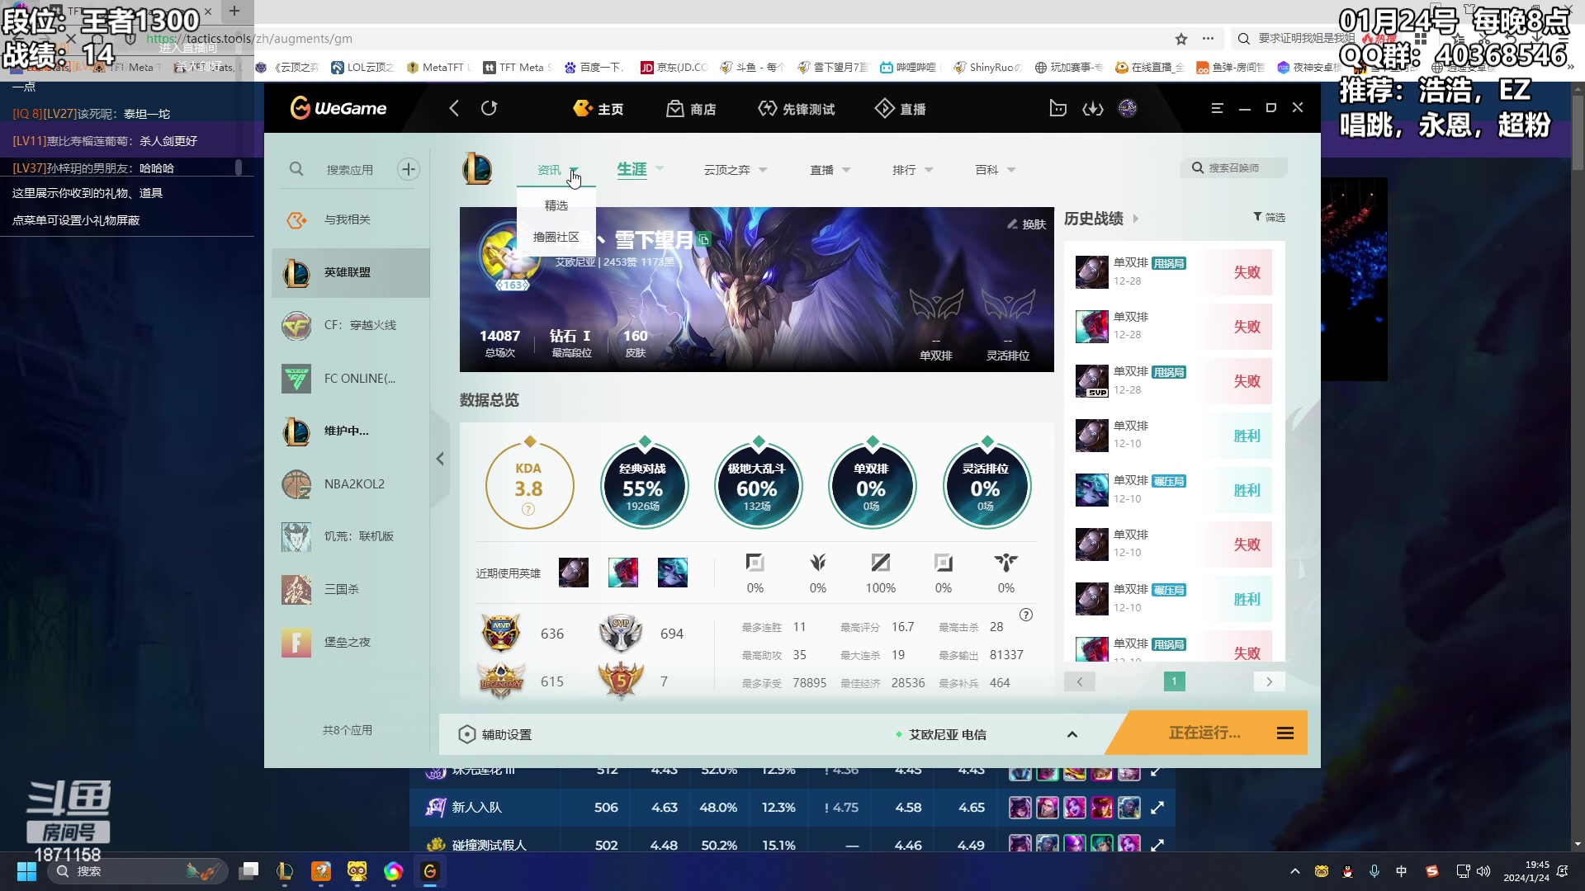Bookmark page with browser star icon

tap(1181, 39)
